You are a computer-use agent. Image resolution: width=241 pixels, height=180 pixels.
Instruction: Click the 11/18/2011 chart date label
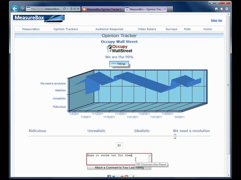pyautogui.click(x=121, y=114)
